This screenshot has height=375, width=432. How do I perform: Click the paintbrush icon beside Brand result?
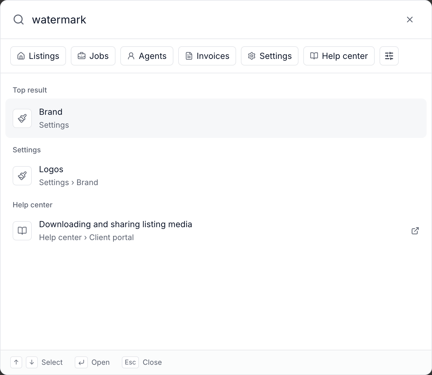click(x=22, y=118)
